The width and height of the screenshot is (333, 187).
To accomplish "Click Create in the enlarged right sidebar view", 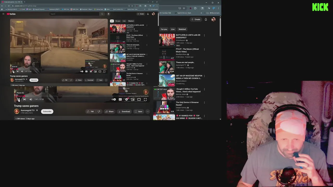I will pyautogui.click(x=196, y=19).
